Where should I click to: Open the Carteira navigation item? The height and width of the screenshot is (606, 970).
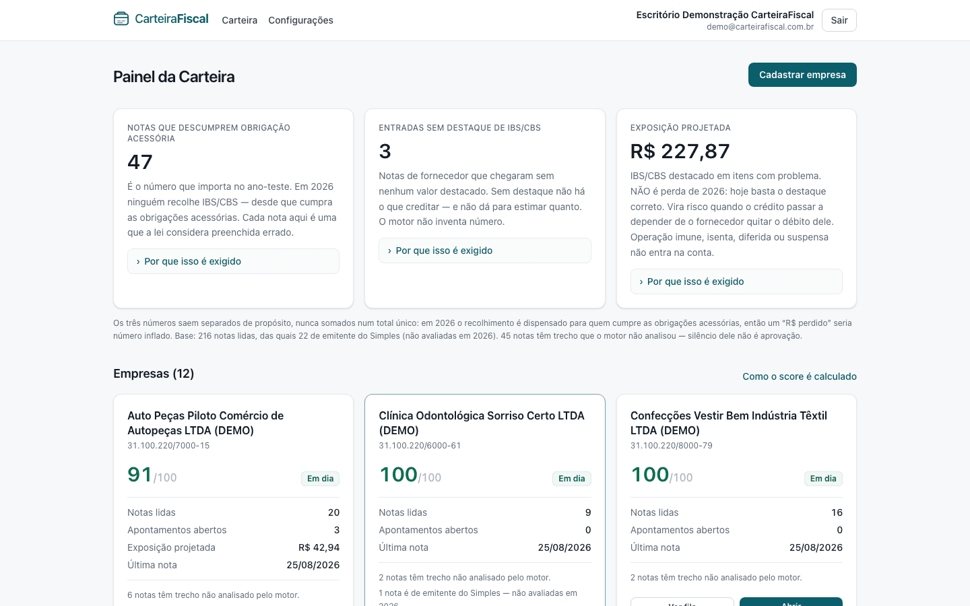coord(240,20)
